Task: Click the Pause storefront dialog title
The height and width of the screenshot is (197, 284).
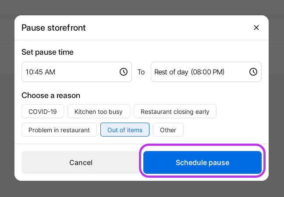Action: point(53,28)
